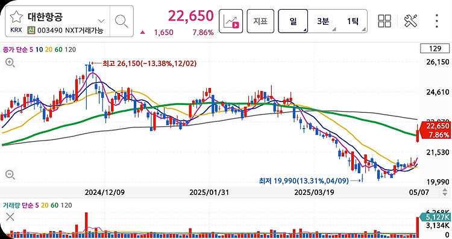The width and height of the screenshot is (452, 239).
Task: Open the 지표 indicators button
Action: pos(260,21)
